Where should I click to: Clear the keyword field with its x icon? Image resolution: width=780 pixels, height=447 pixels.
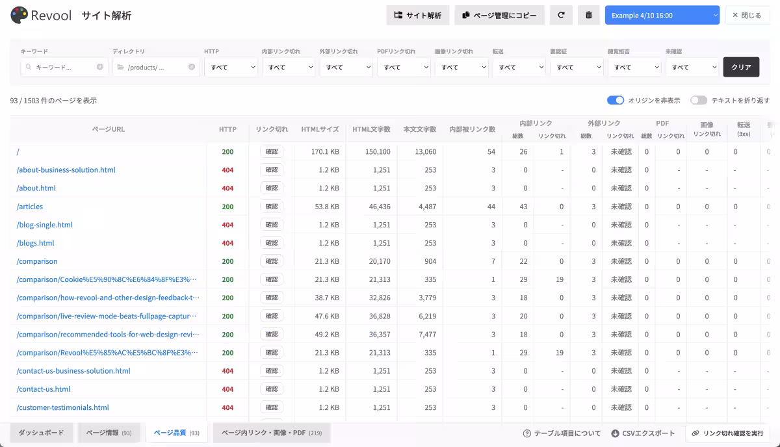pos(100,67)
